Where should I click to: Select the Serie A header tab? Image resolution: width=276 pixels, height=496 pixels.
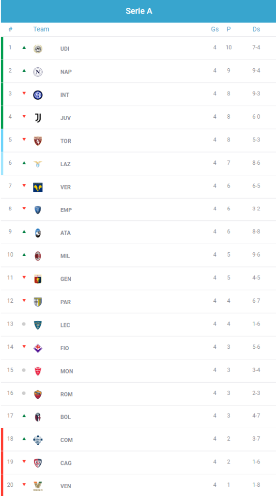(x=138, y=11)
